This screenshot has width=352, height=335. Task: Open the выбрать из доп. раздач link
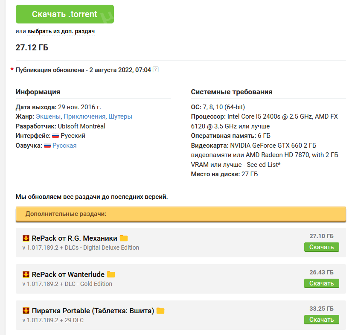[61, 32]
